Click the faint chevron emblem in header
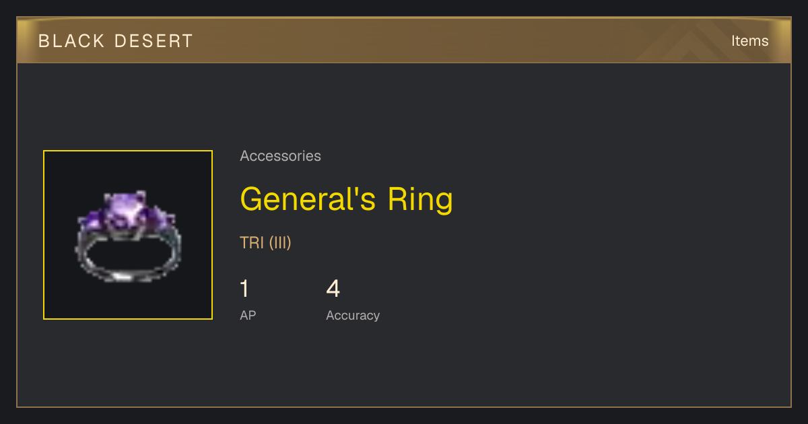This screenshot has width=808, height=424. coord(700,42)
